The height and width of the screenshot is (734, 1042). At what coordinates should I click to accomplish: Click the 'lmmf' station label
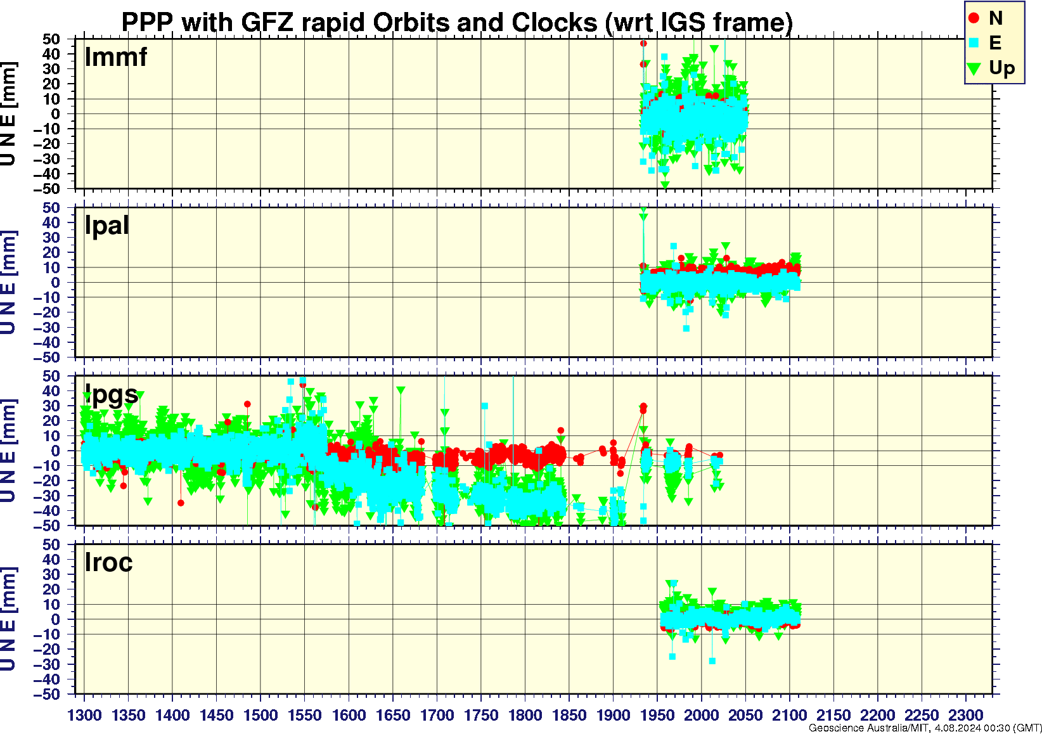[x=116, y=57]
